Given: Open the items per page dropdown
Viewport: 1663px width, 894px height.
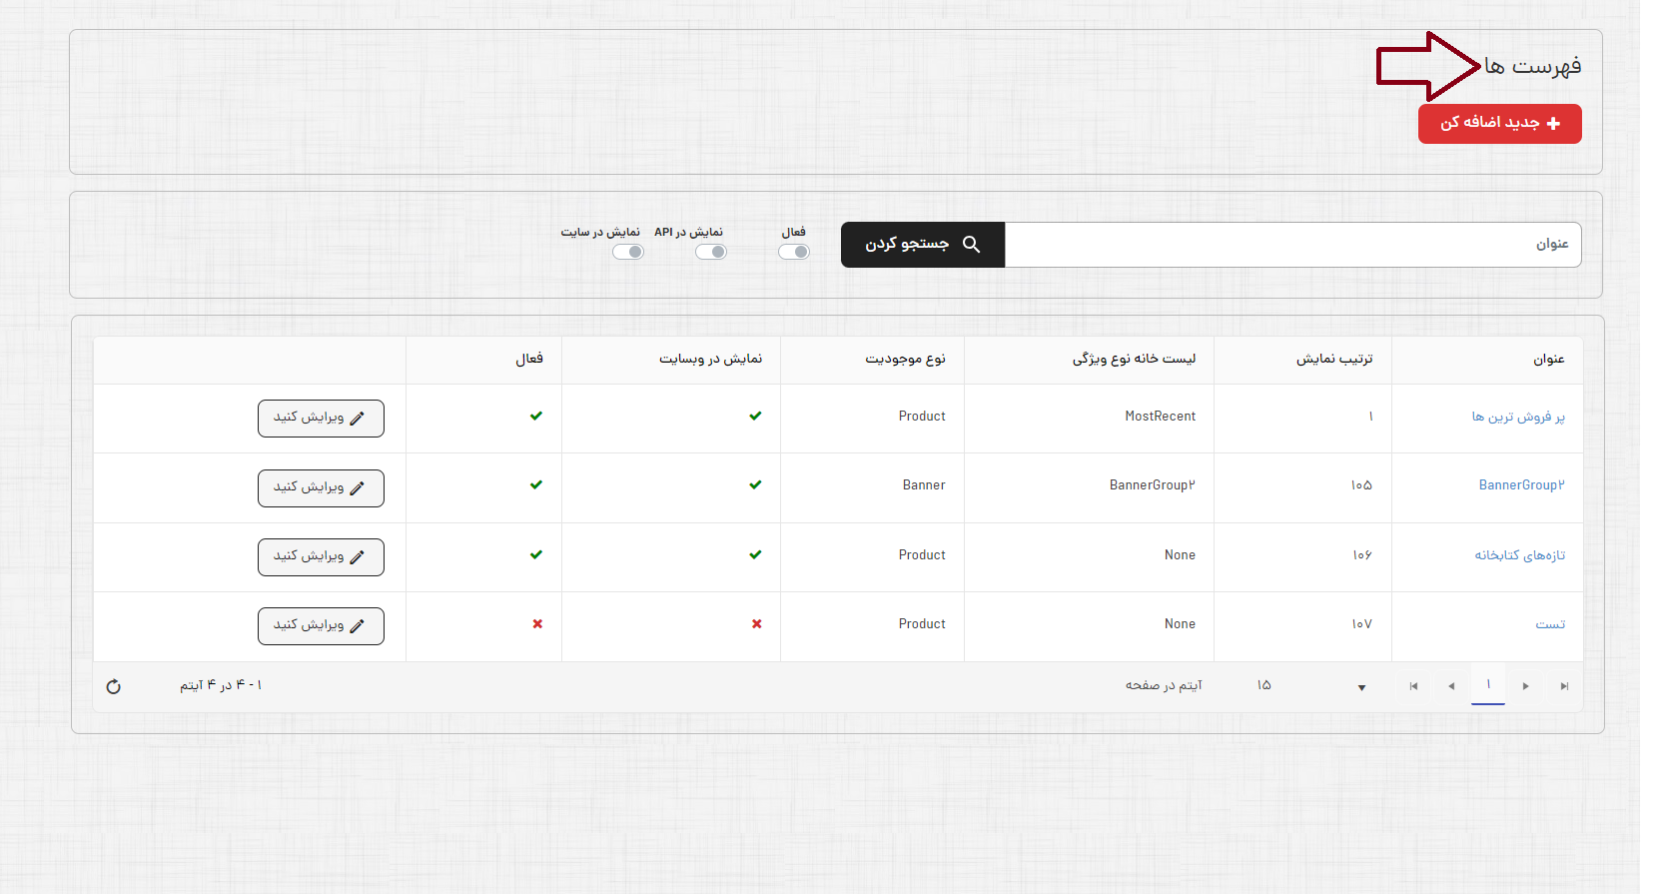Looking at the screenshot, I should click(1361, 687).
